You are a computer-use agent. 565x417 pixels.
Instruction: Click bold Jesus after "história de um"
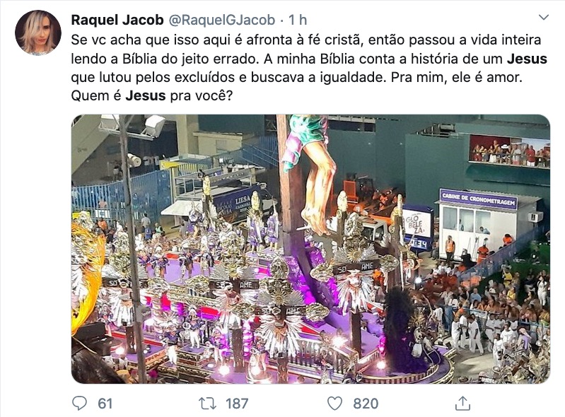click(527, 59)
